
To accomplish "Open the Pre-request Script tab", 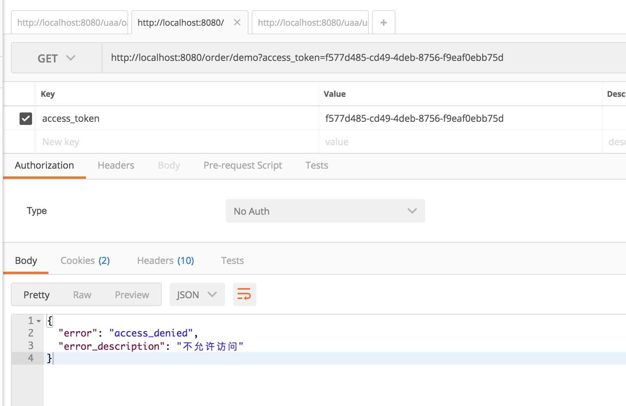I will click(243, 166).
